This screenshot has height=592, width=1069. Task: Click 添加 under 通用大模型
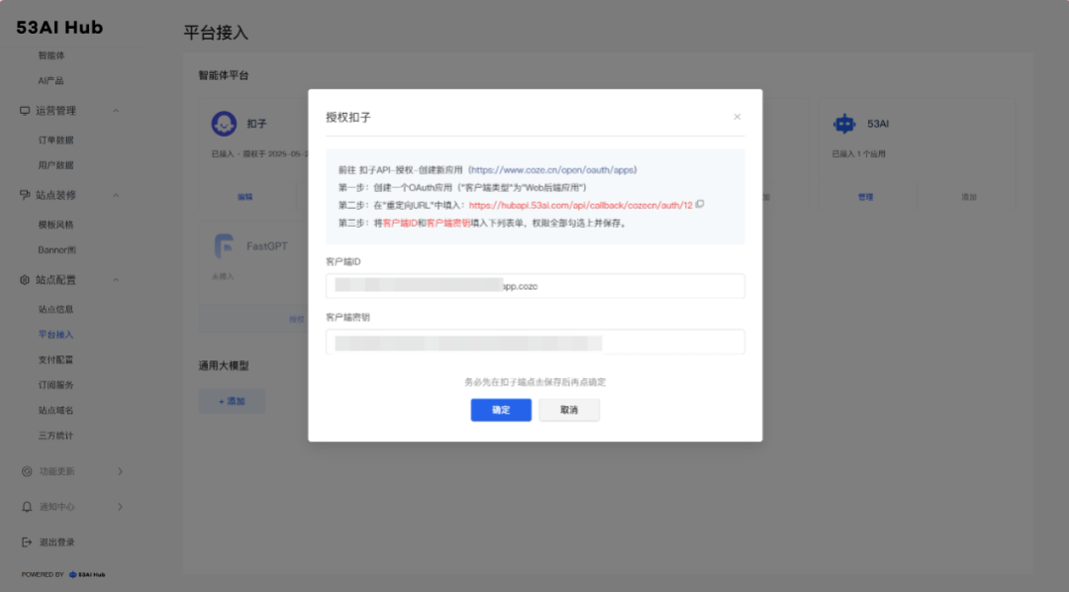coord(232,401)
